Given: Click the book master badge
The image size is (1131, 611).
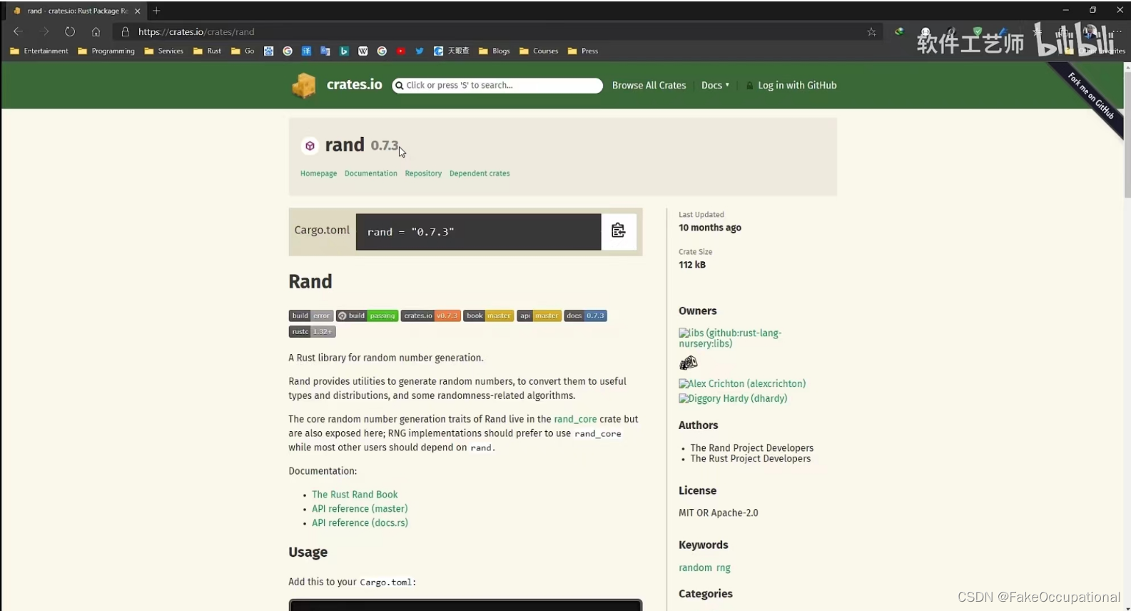Looking at the screenshot, I should [x=489, y=315].
